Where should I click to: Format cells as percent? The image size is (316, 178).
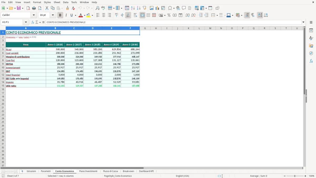point(169,15)
